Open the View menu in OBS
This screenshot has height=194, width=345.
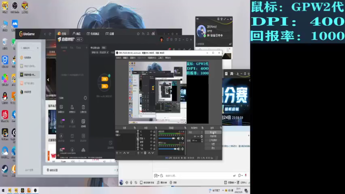(x=133, y=58)
